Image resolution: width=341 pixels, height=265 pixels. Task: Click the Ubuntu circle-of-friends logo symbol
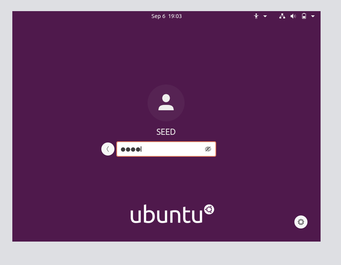point(209,209)
